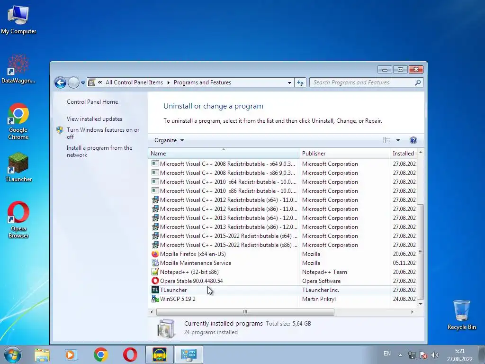The width and height of the screenshot is (485, 364).
Task: Select Mozilla Firefox (x64 en-US) entry
Action: click(x=283, y=254)
